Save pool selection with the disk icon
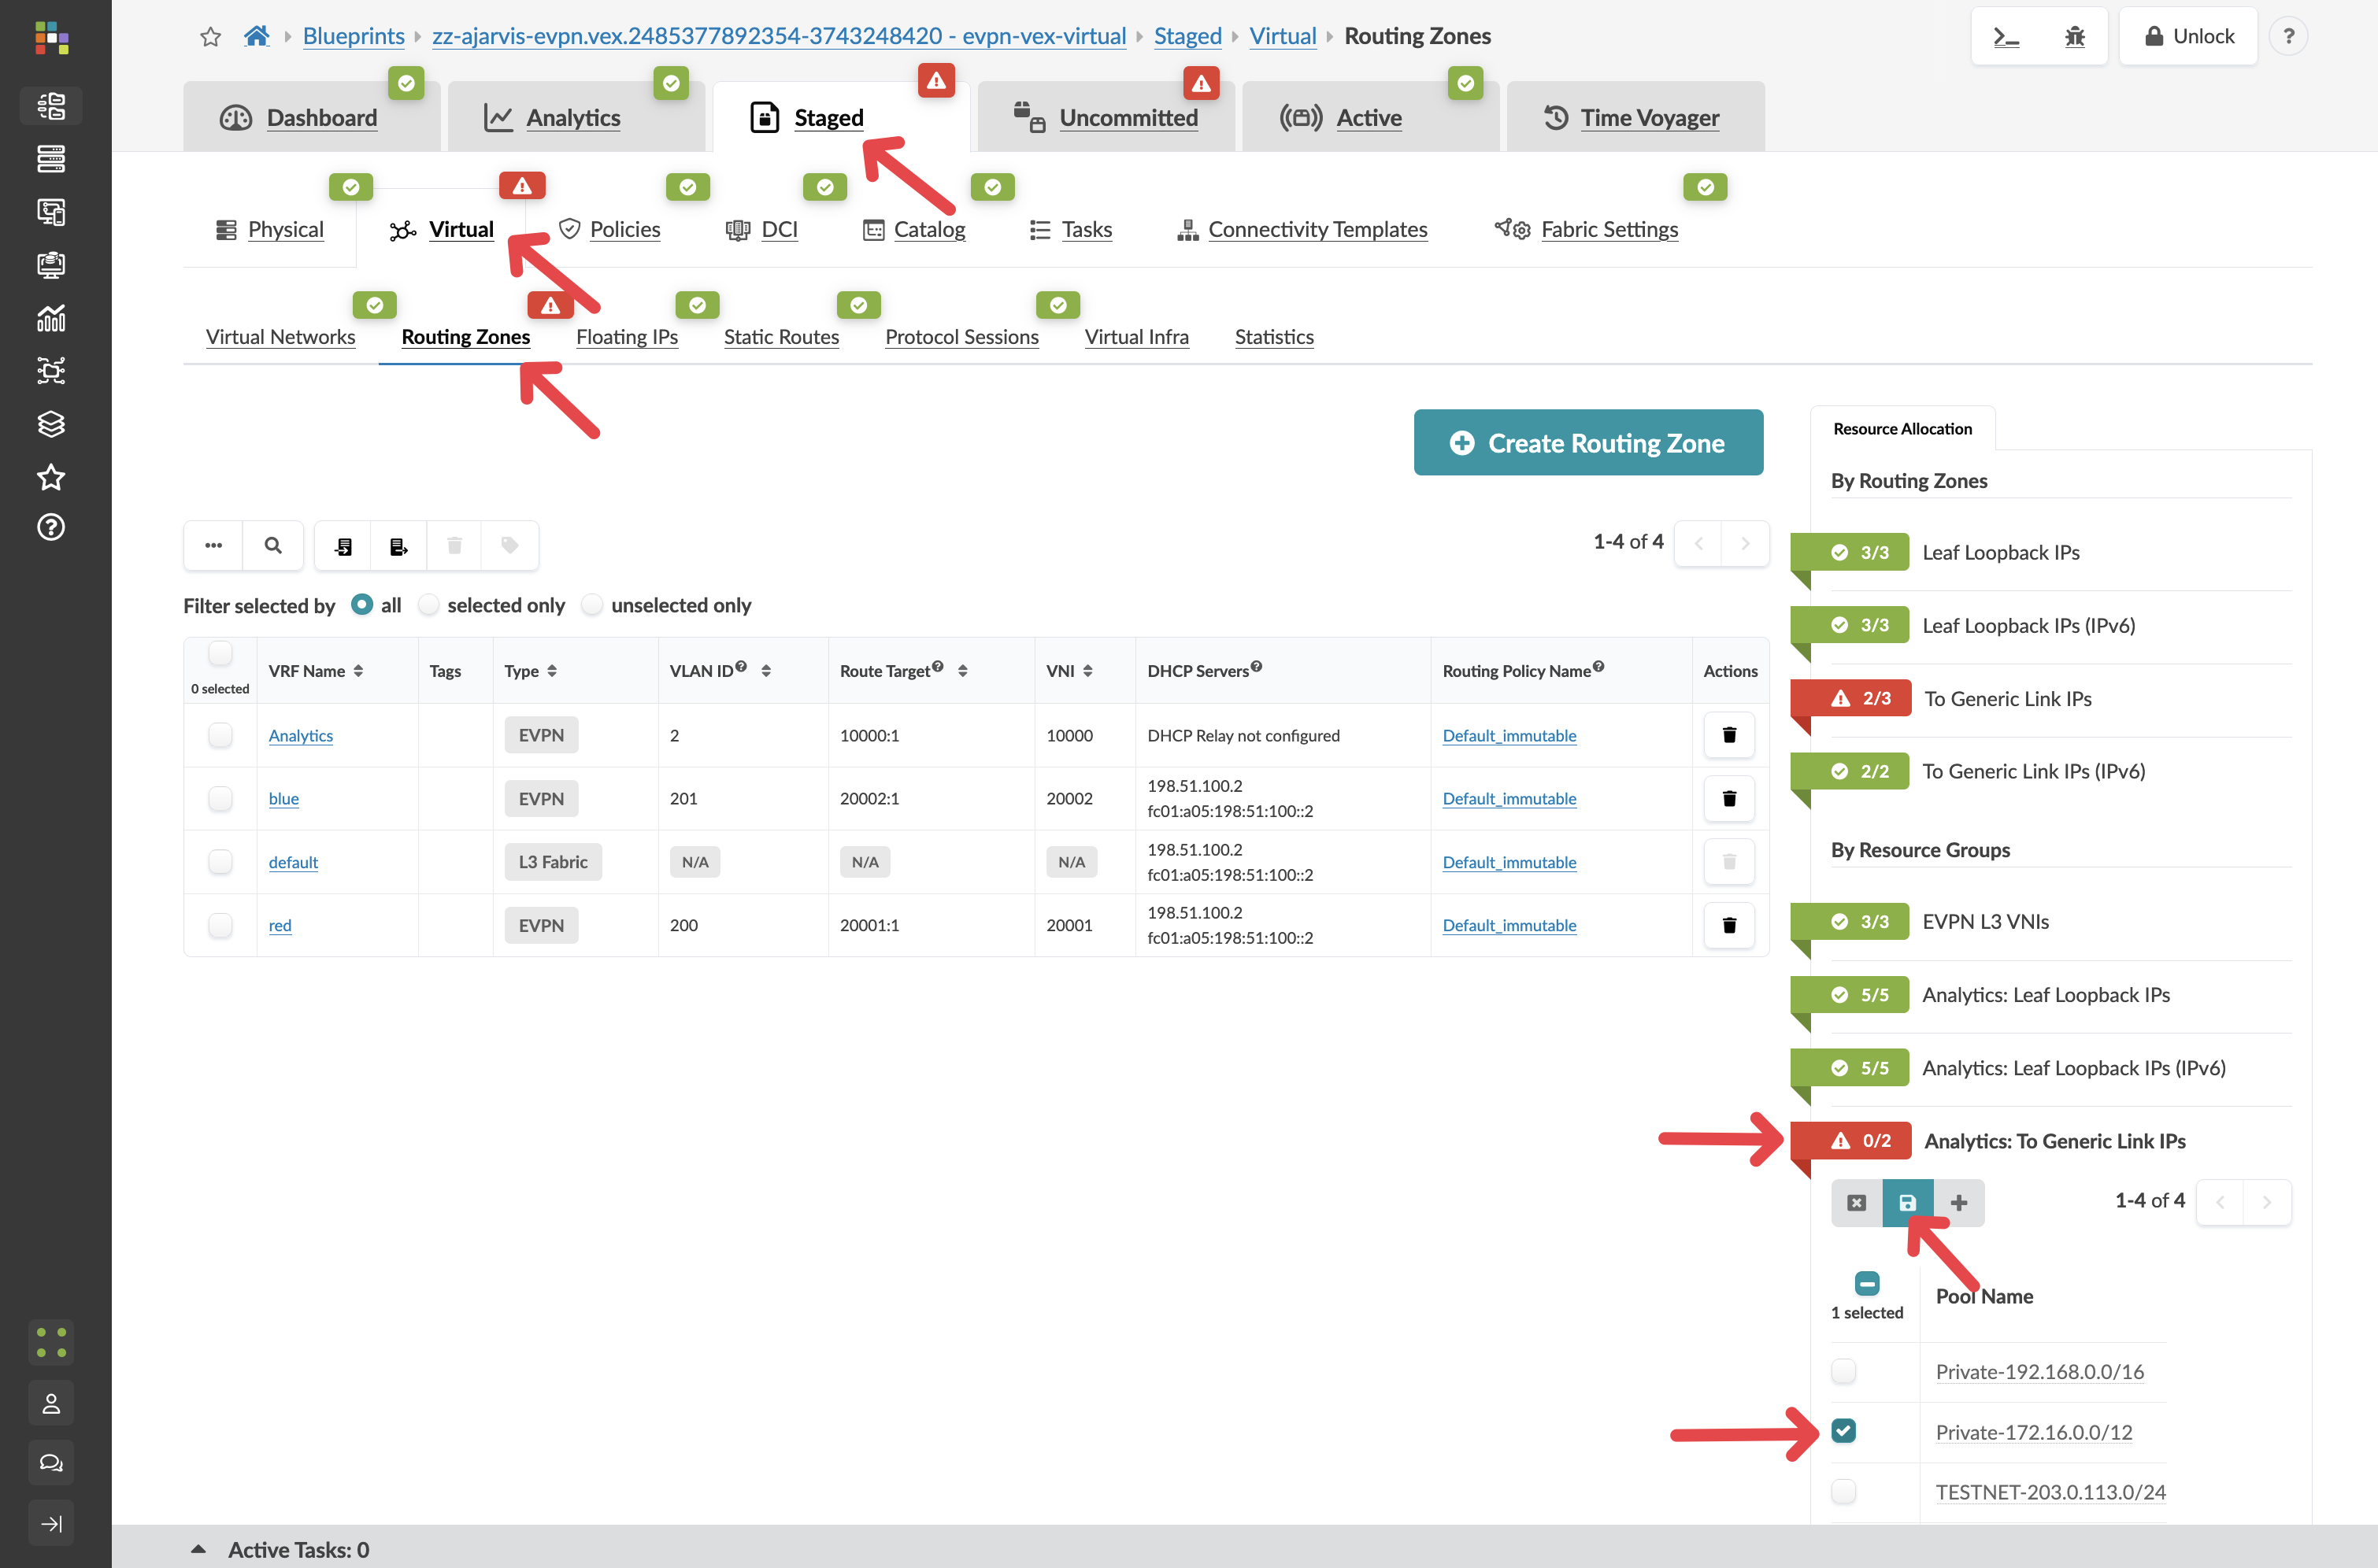 (1907, 1202)
